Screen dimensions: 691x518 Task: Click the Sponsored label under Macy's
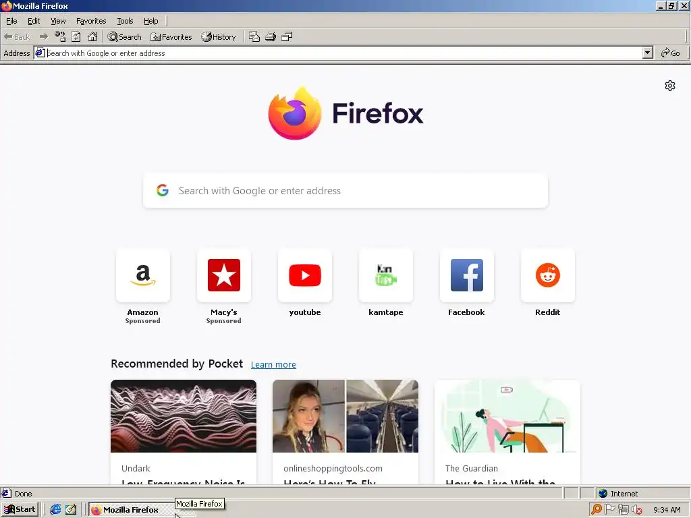pyautogui.click(x=224, y=320)
